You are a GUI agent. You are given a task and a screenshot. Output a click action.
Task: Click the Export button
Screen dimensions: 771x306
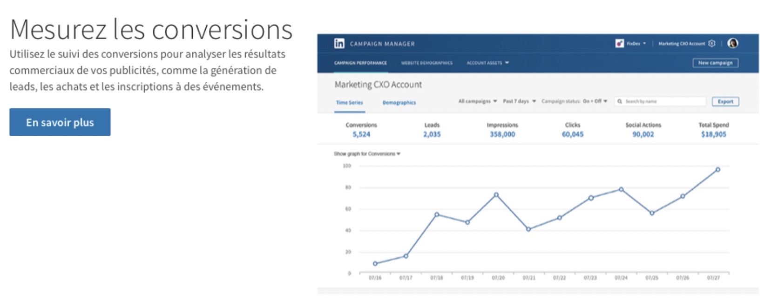[725, 101]
